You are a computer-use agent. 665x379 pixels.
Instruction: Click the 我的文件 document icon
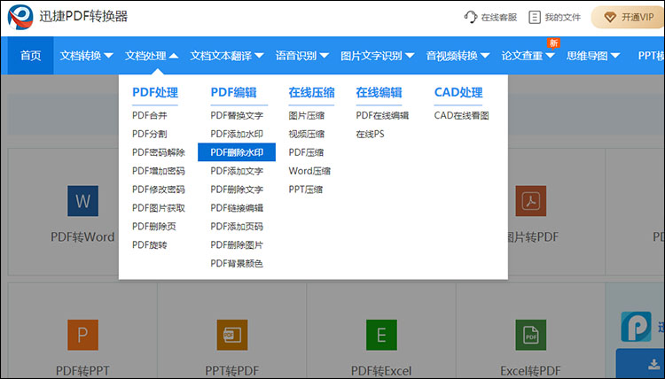(x=535, y=18)
